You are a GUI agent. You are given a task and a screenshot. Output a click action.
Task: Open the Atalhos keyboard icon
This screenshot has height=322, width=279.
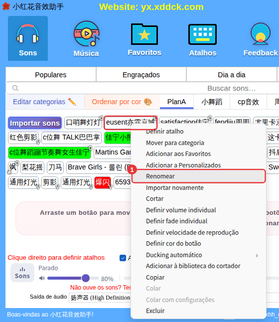[x=203, y=40]
